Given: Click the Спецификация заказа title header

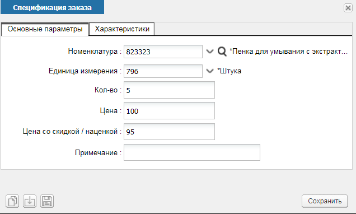Looking at the screenshot, I should pyautogui.click(x=52, y=7).
